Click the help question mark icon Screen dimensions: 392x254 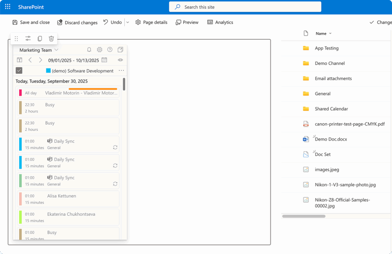click(110, 50)
